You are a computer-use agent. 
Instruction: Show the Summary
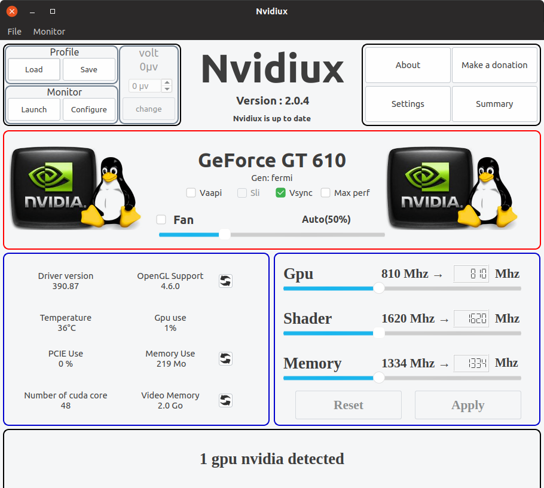click(x=494, y=103)
